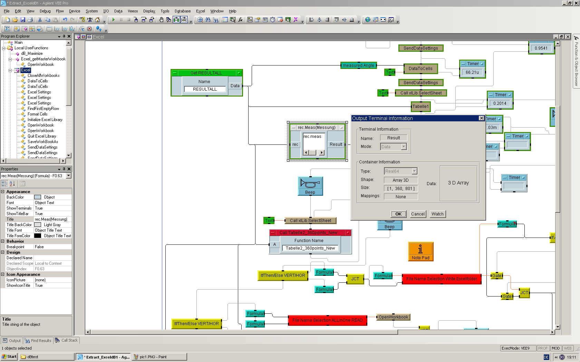Click the Undo toolbar icon
This screenshot has width=580, height=362.
tap(65, 20)
